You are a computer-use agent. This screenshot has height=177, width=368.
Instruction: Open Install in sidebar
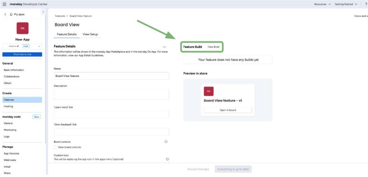click(7, 167)
